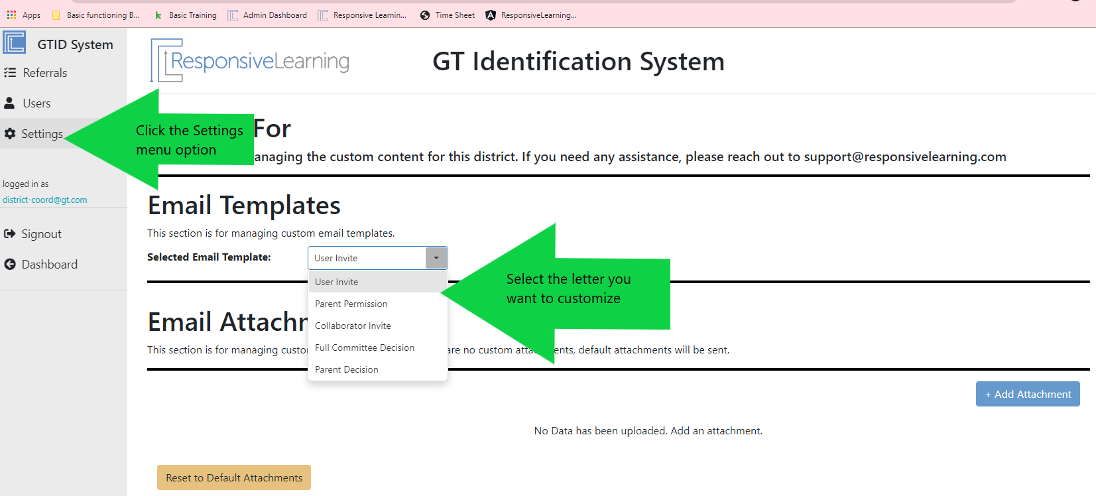Select Parent Permission template option
The height and width of the screenshot is (496, 1096).
pyautogui.click(x=378, y=304)
